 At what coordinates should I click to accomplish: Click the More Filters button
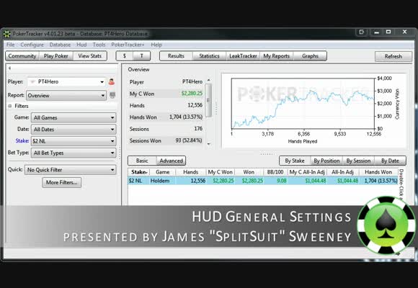click(61, 182)
